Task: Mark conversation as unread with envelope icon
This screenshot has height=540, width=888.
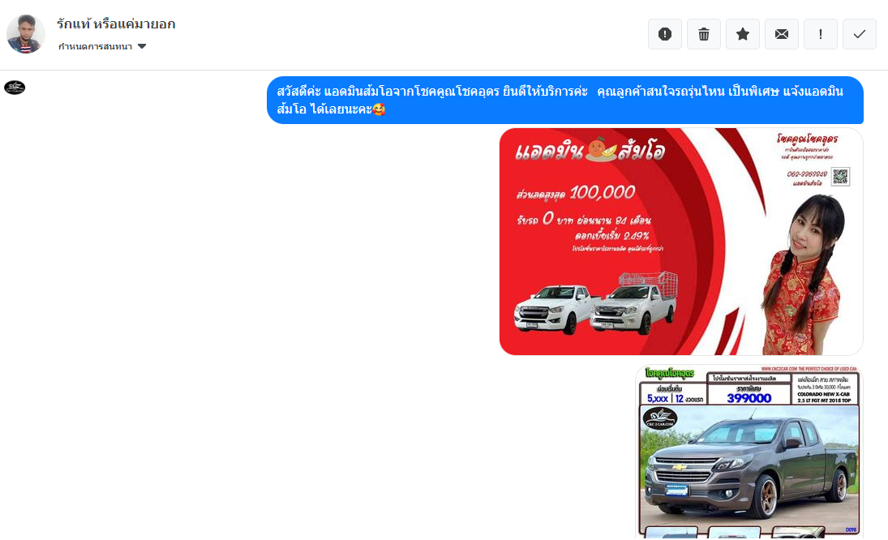Action: (x=782, y=34)
